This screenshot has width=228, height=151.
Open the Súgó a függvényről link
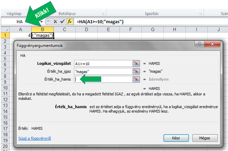coord(35,138)
